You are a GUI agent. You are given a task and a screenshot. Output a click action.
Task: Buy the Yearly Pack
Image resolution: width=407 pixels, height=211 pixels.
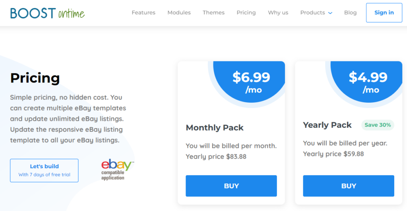[x=348, y=186]
